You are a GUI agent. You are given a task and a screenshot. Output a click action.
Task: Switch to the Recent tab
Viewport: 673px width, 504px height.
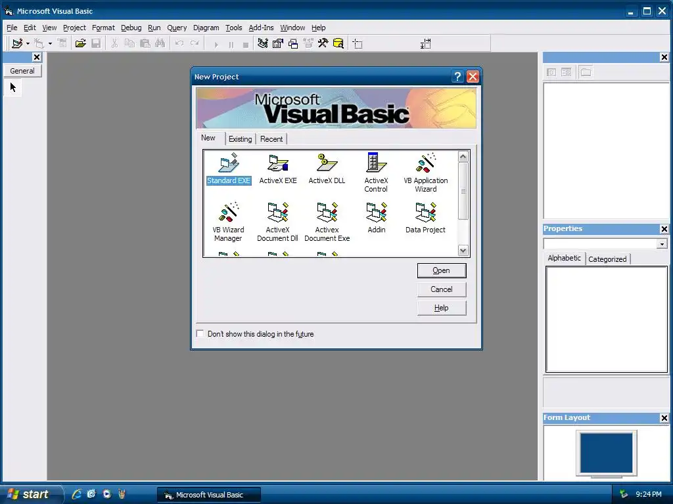tap(271, 139)
